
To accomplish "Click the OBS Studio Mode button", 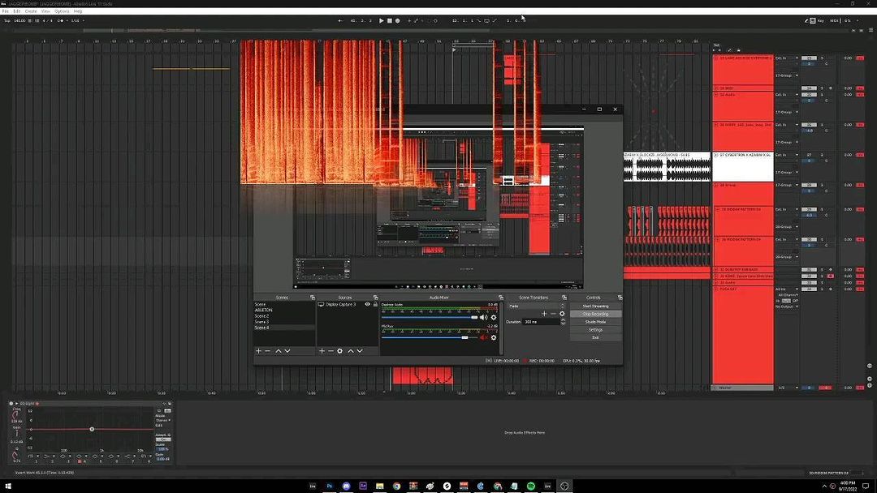I will pos(595,322).
